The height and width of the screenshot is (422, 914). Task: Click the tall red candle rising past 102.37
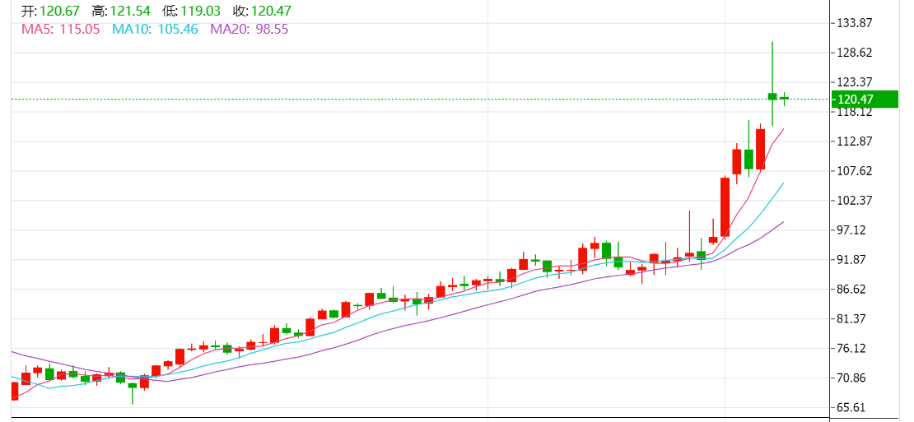(x=725, y=206)
